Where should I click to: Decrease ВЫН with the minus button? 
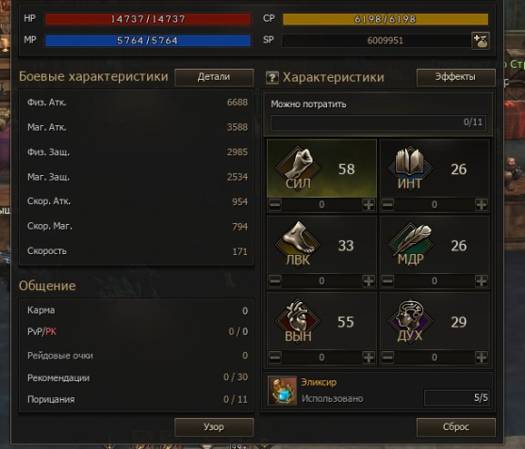[275, 358]
